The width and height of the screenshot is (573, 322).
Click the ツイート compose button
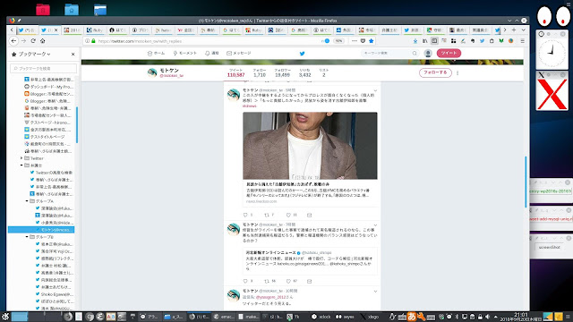pyautogui.click(x=449, y=54)
